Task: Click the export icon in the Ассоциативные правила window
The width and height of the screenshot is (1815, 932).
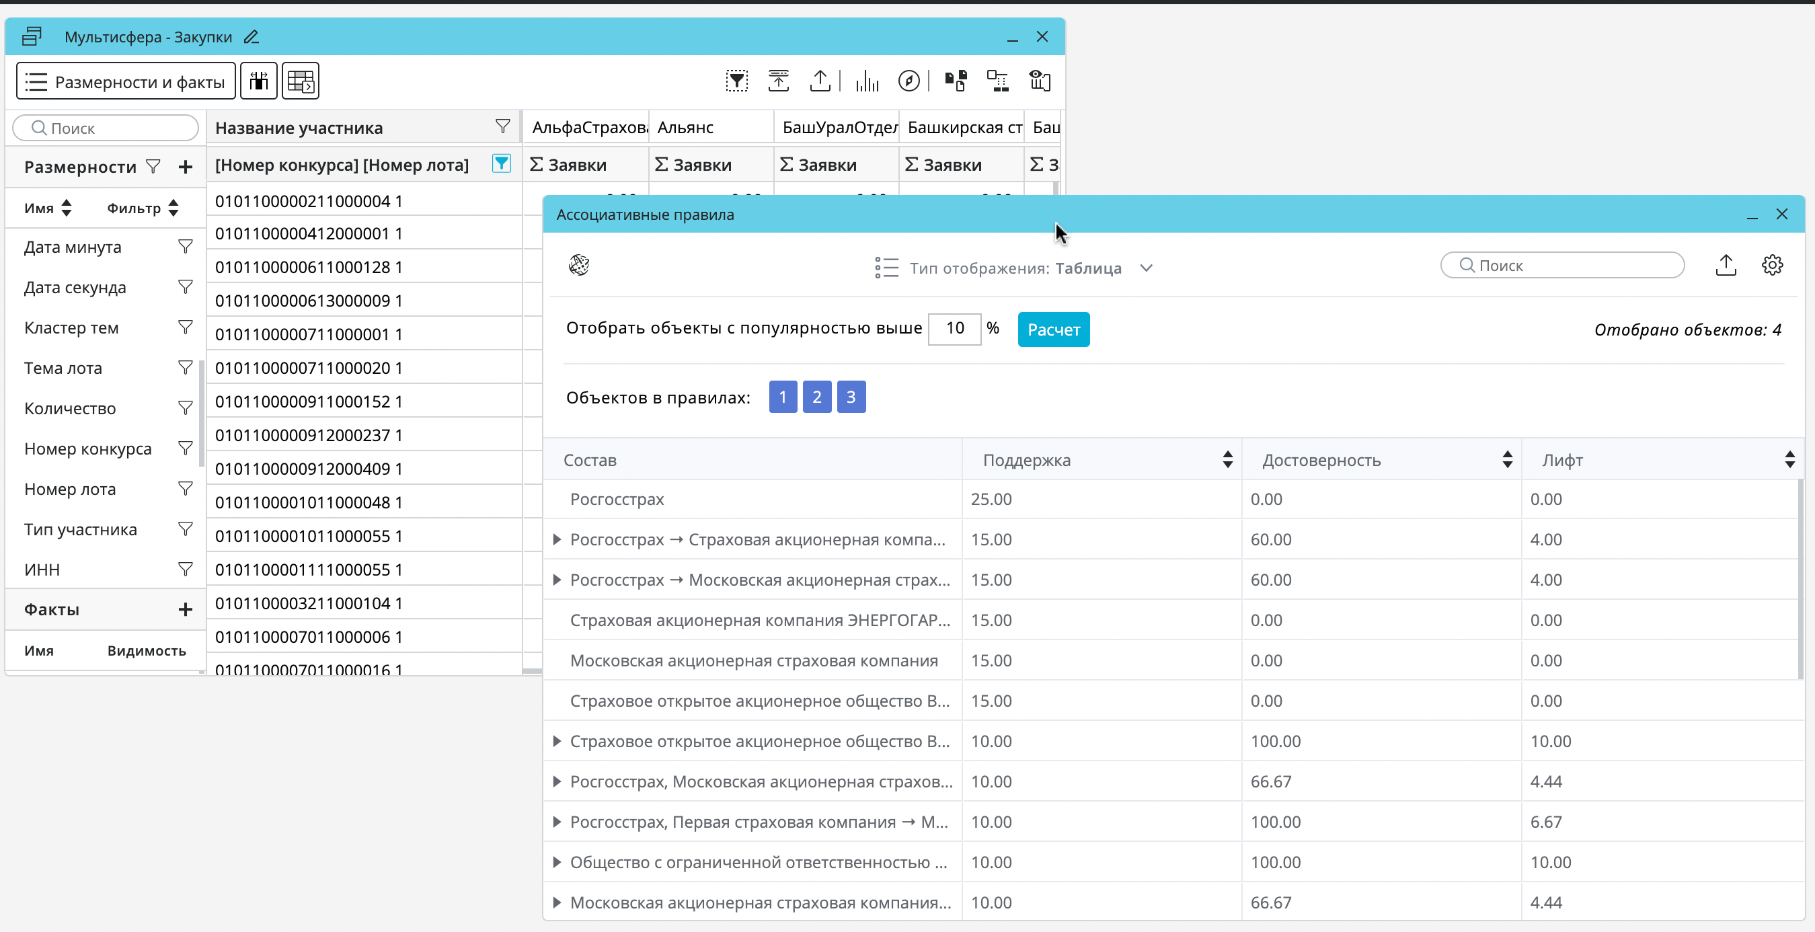Action: coord(1726,266)
